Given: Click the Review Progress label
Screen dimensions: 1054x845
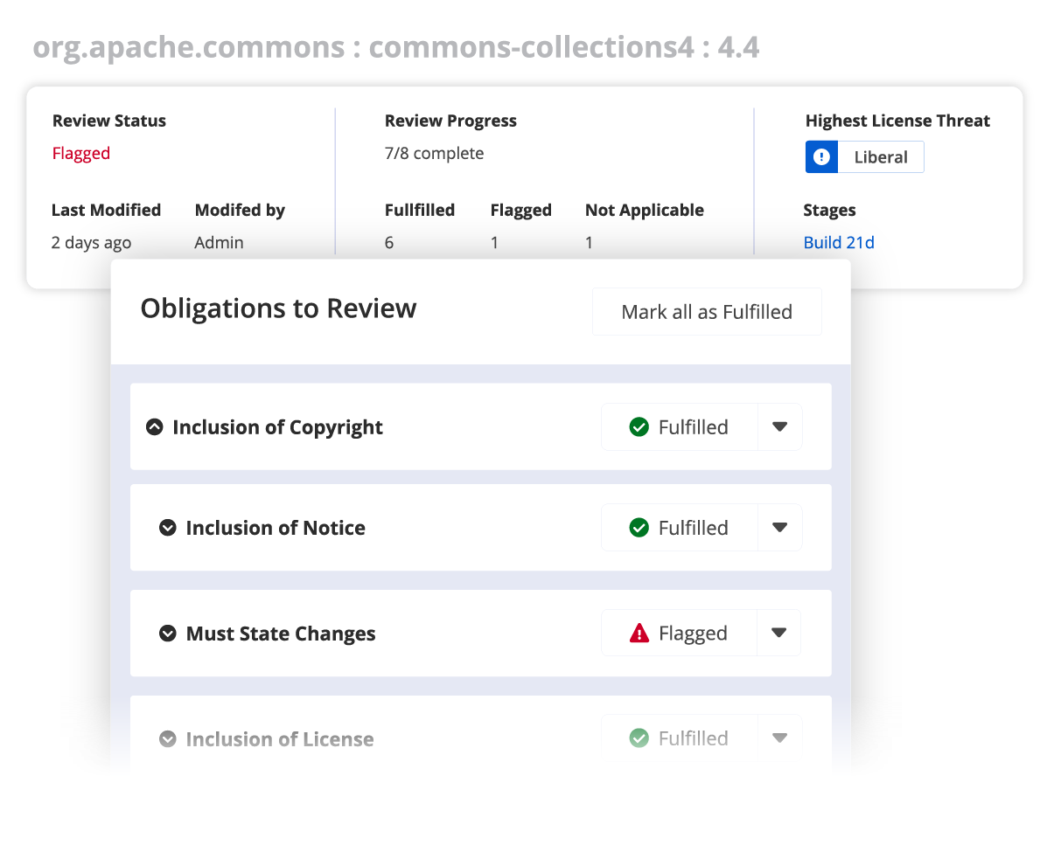Looking at the screenshot, I should coord(450,121).
